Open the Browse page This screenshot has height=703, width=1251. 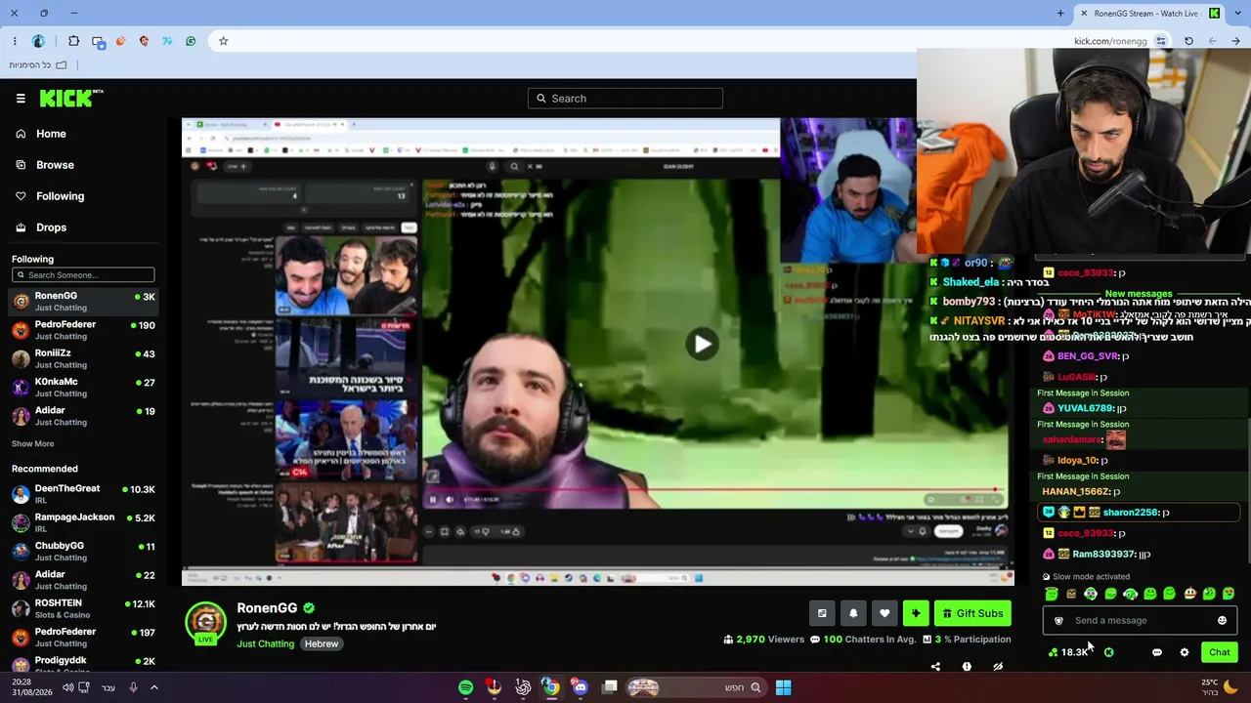55,165
